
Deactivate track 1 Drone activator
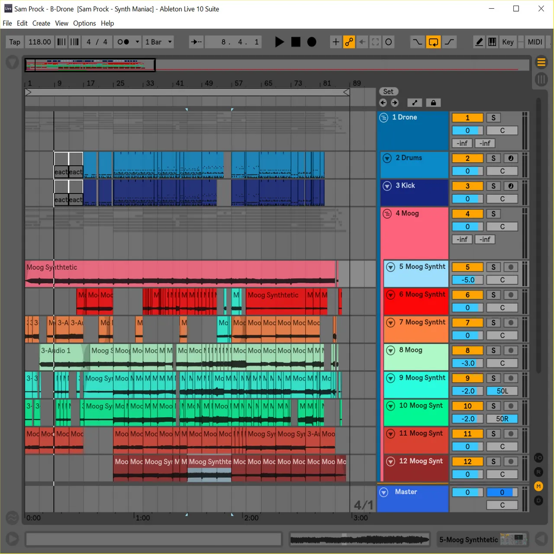click(467, 118)
